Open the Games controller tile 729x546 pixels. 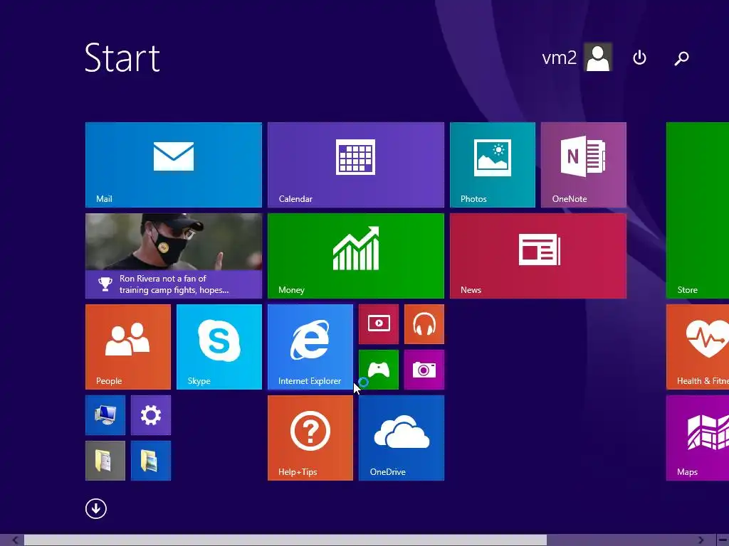point(379,370)
